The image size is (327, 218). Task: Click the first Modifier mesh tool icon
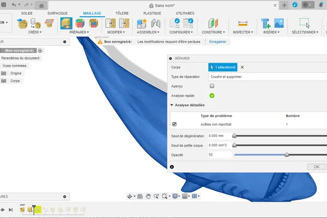110,23
